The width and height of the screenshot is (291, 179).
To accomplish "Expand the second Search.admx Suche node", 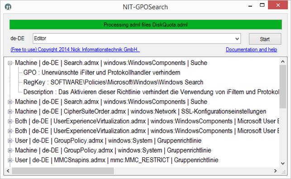I will tap(10, 102).
